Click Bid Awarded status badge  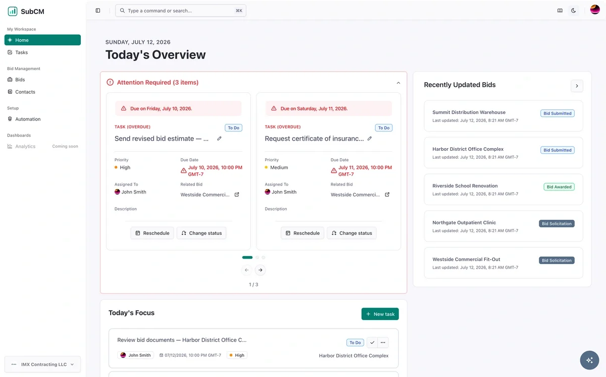(x=559, y=187)
